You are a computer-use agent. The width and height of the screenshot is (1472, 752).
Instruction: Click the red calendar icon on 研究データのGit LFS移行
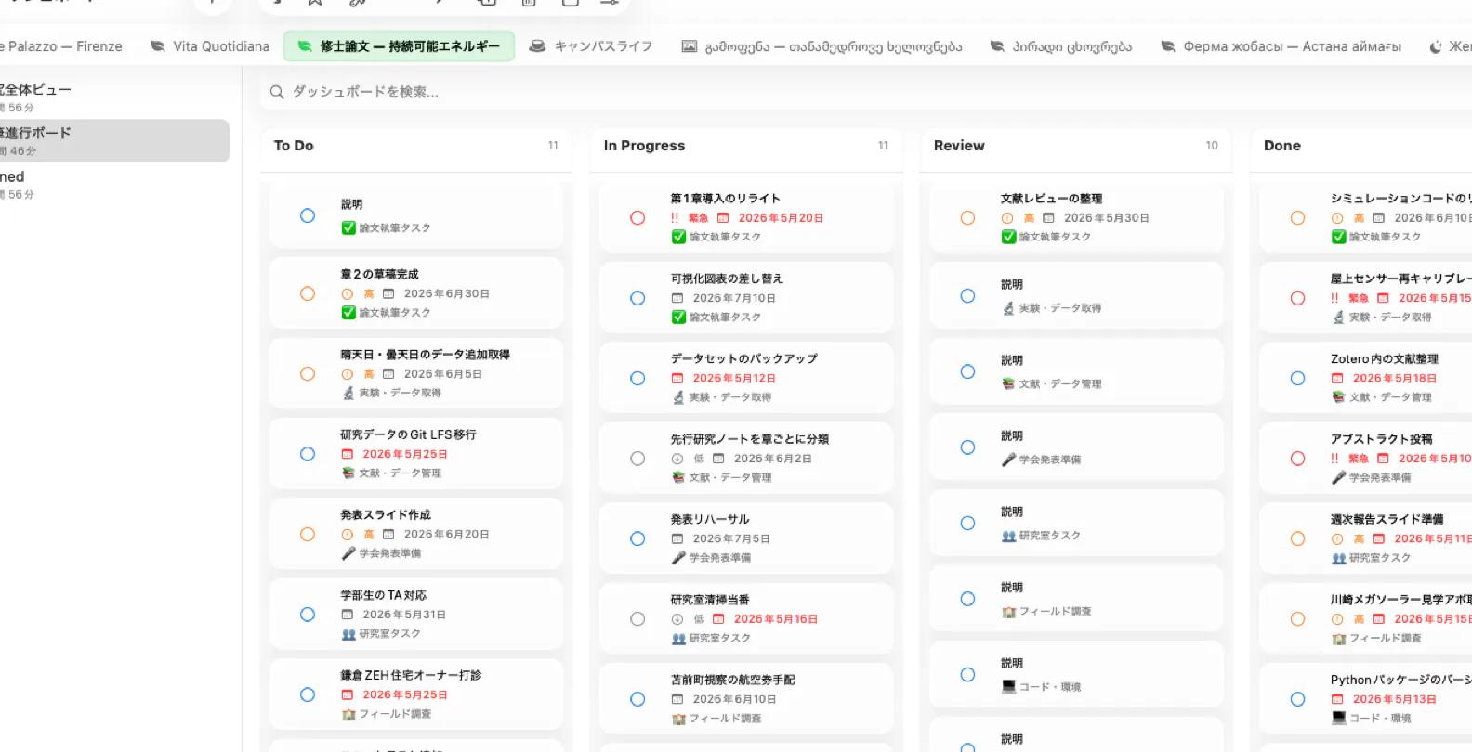coord(347,454)
